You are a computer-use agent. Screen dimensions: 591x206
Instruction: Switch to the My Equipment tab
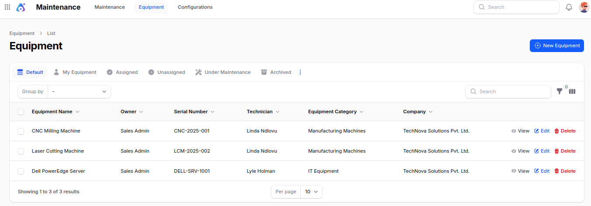point(75,72)
